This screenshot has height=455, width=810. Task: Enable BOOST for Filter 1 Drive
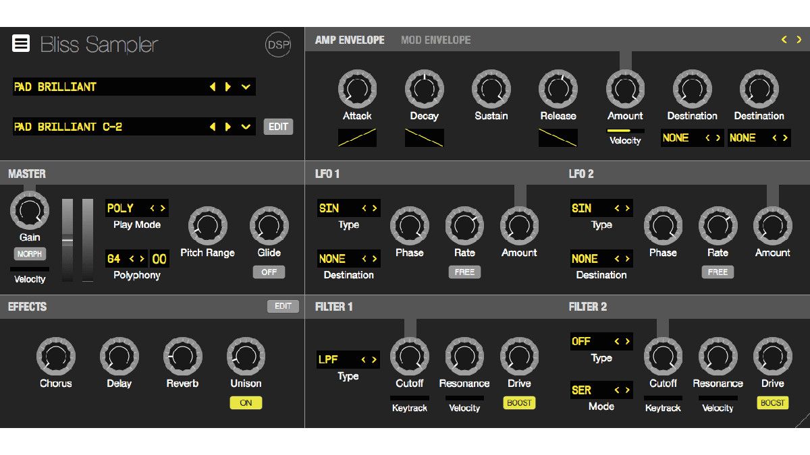519,402
